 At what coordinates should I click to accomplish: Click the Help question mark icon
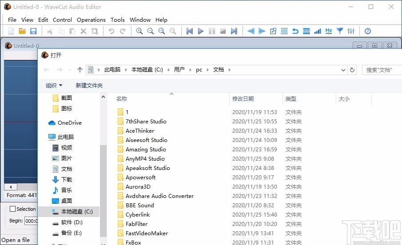(368, 31)
